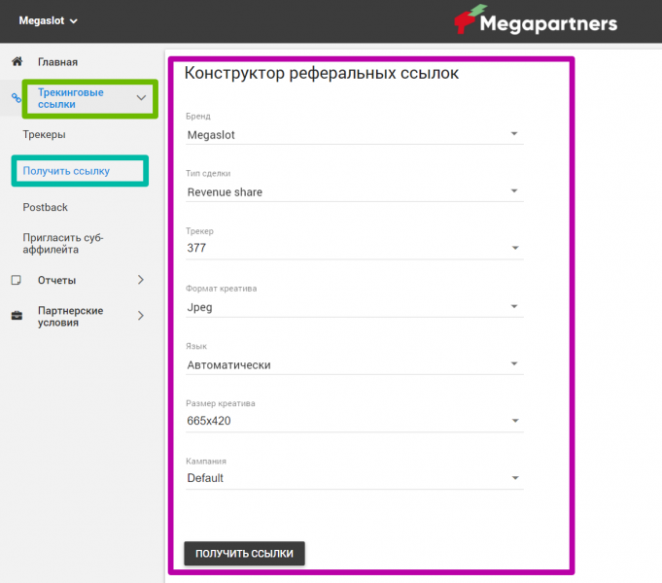Click the home icon beside Главная

[17, 61]
